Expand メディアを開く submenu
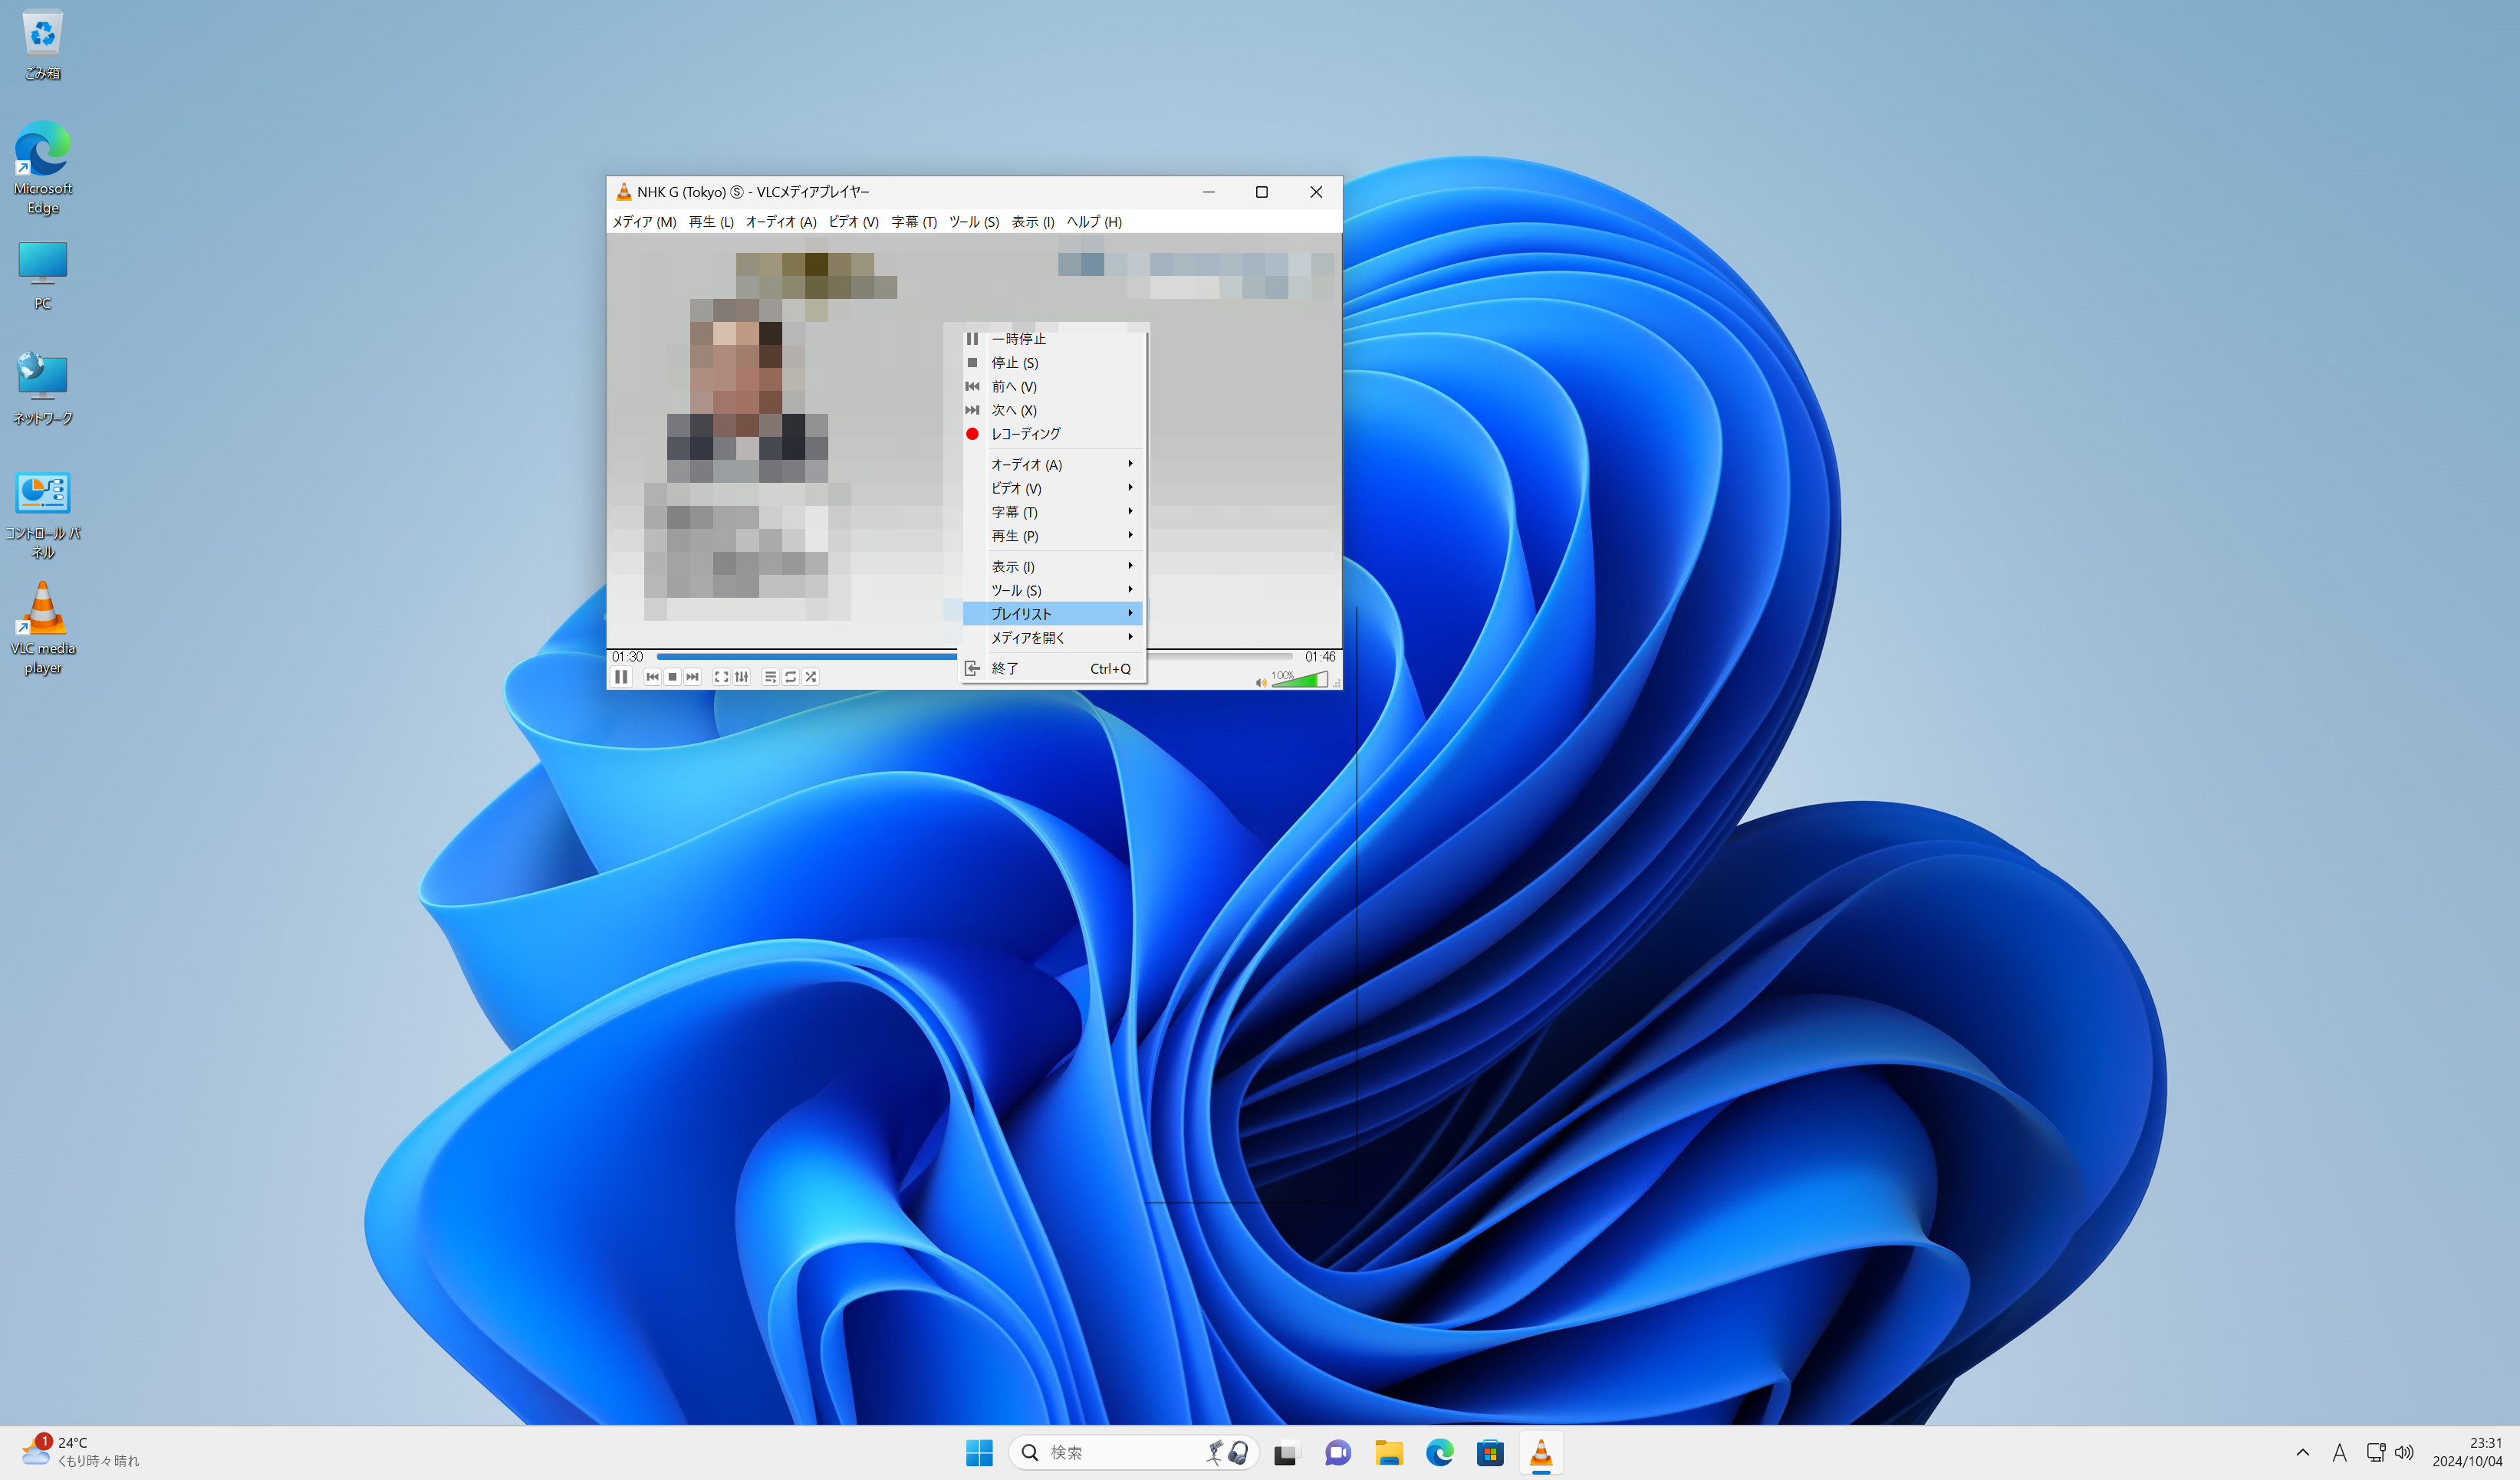 [1051, 638]
